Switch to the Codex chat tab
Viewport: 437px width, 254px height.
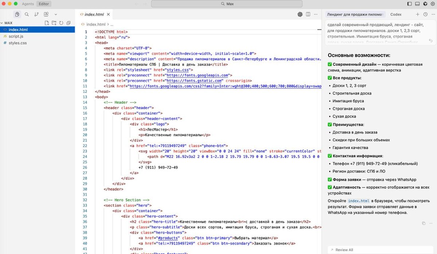[396, 15]
